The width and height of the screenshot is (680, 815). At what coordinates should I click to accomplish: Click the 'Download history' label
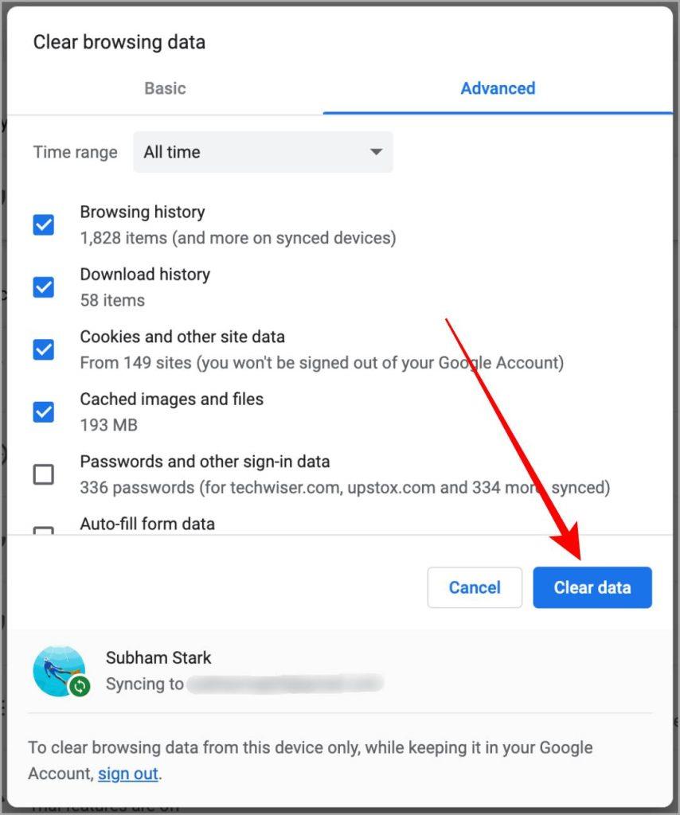coord(145,274)
